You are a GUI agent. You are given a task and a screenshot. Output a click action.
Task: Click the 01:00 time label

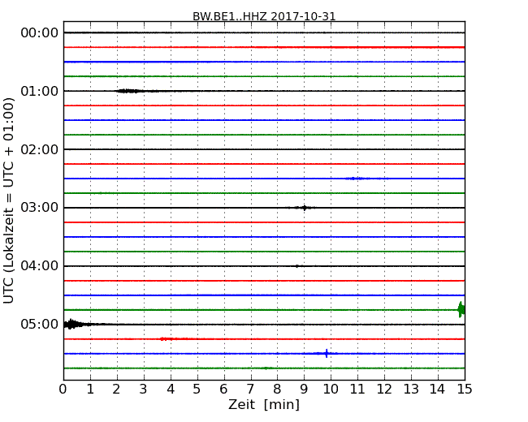point(40,91)
